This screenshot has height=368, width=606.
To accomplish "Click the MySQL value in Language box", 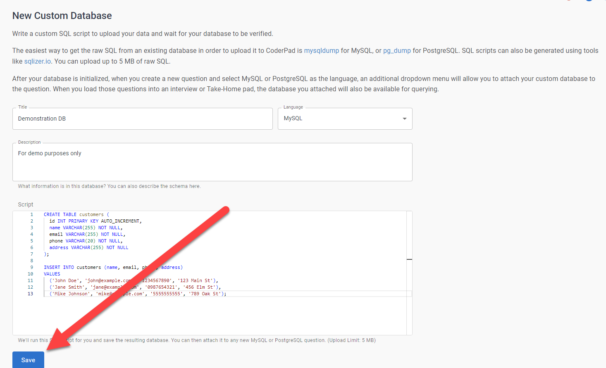I will [x=293, y=119].
